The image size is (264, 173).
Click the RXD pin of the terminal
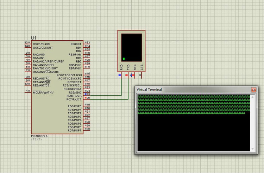[121, 75]
